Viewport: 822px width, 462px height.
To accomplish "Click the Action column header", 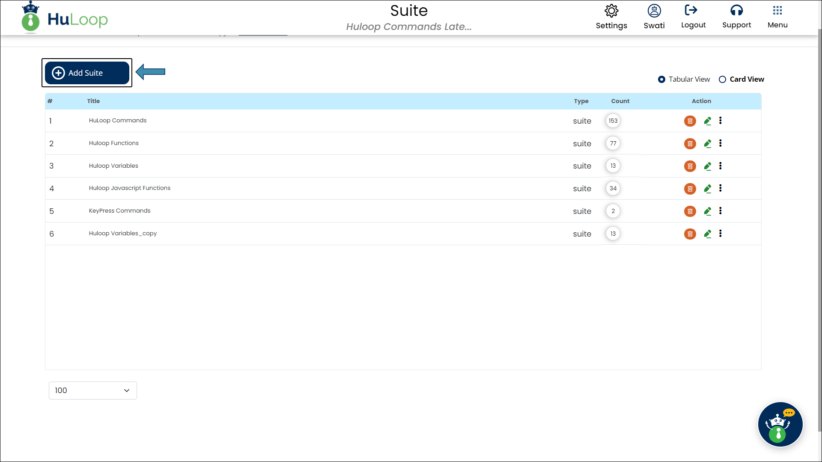I will coord(701,101).
